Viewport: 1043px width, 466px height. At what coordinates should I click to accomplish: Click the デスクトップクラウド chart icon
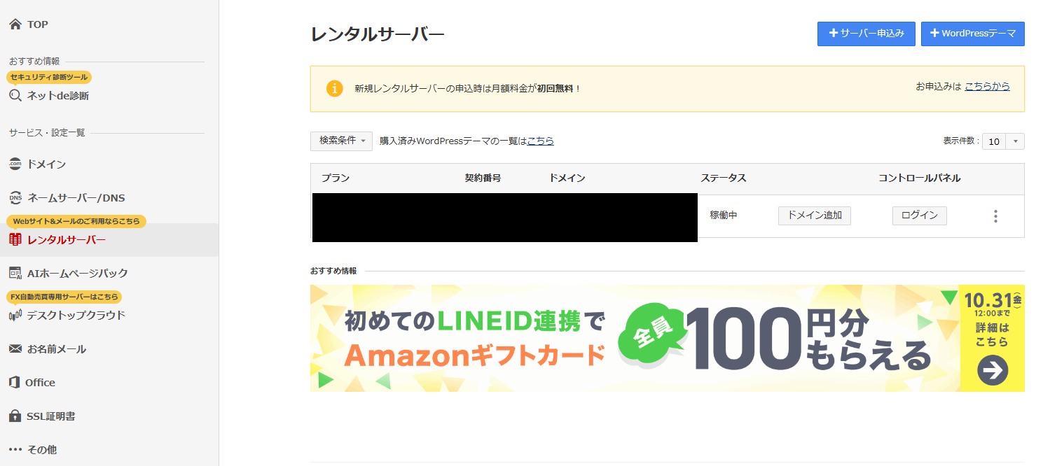click(x=15, y=315)
